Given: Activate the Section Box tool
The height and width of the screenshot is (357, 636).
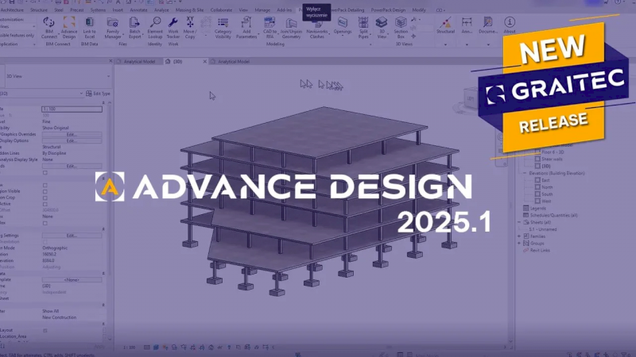Looking at the screenshot, I should coord(401,28).
